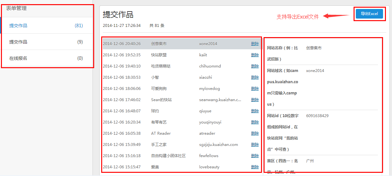Delete the 可爱狗狗 entry
The image size is (392, 176).
tap(255, 89)
